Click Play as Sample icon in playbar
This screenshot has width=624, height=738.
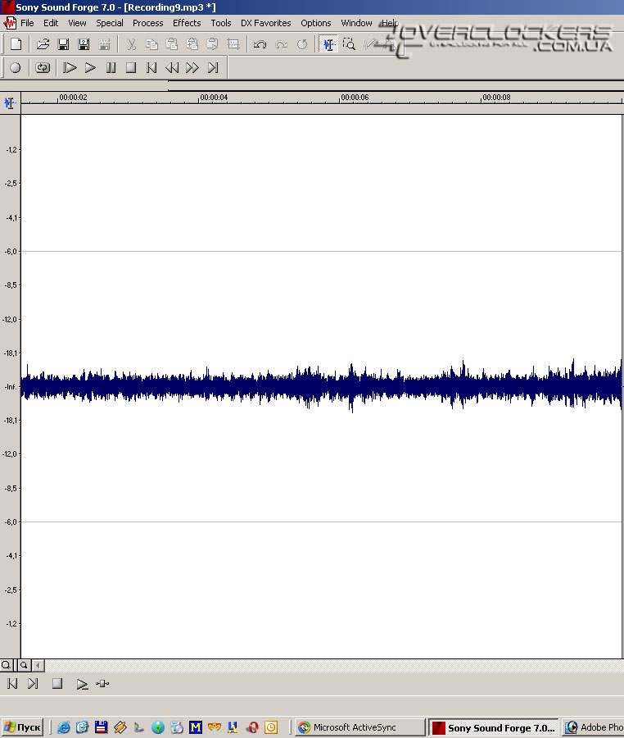coord(102,684)
